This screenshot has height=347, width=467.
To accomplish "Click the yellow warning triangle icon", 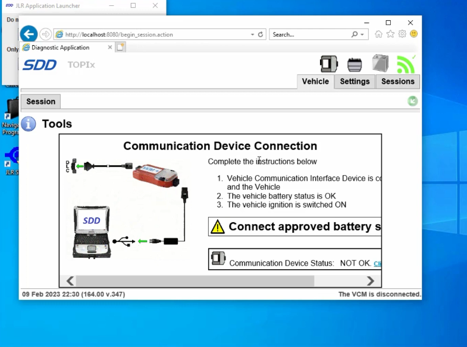I will 217,227.
